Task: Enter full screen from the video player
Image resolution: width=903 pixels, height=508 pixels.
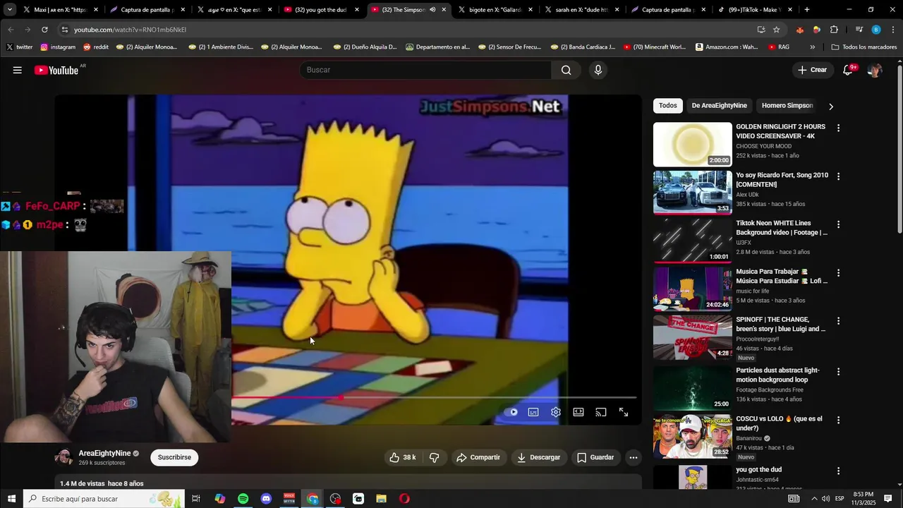Action: [x=624, y=412]
